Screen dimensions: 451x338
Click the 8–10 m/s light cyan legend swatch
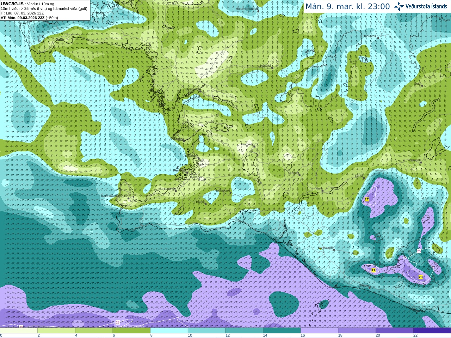pos(169,331)
